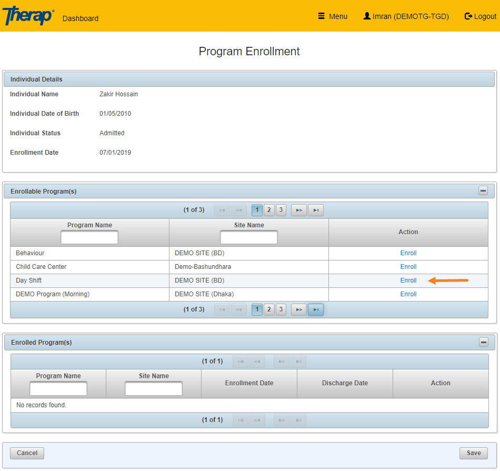Image resolution: width=500 pixels, height=471 pixels.
Task: Select page 1 in top Enrollable pager
Action: [x=257, y=210]
